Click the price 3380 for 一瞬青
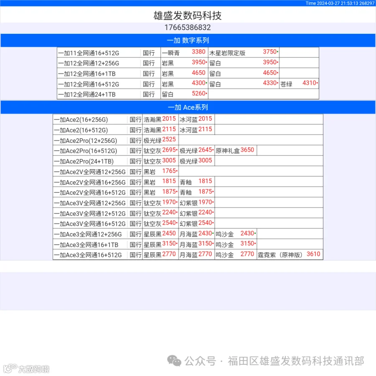This screenshot has height=376, width=376. pos(198,52)
